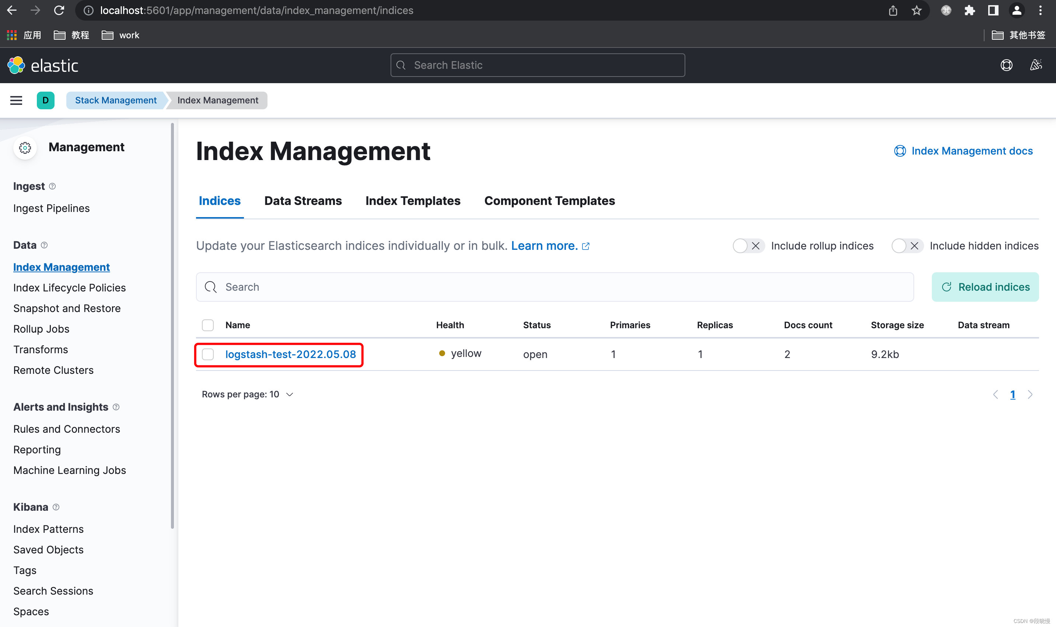The height and width of the screenshot is (627, 1056).
Task: Open the logstash-test-2022.05.08 index
Action: [290, 354]
